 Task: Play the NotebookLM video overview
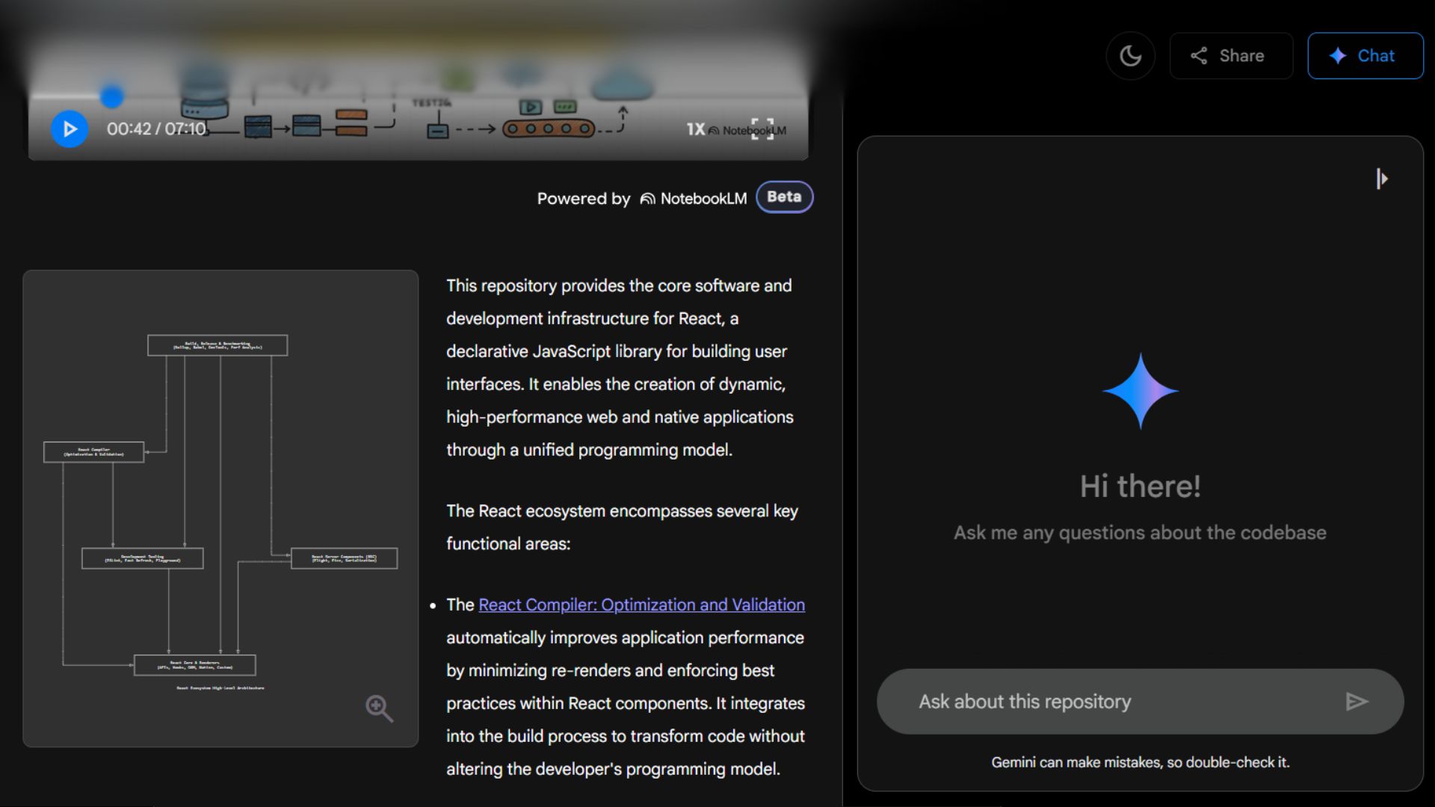[x=70, y=129]
